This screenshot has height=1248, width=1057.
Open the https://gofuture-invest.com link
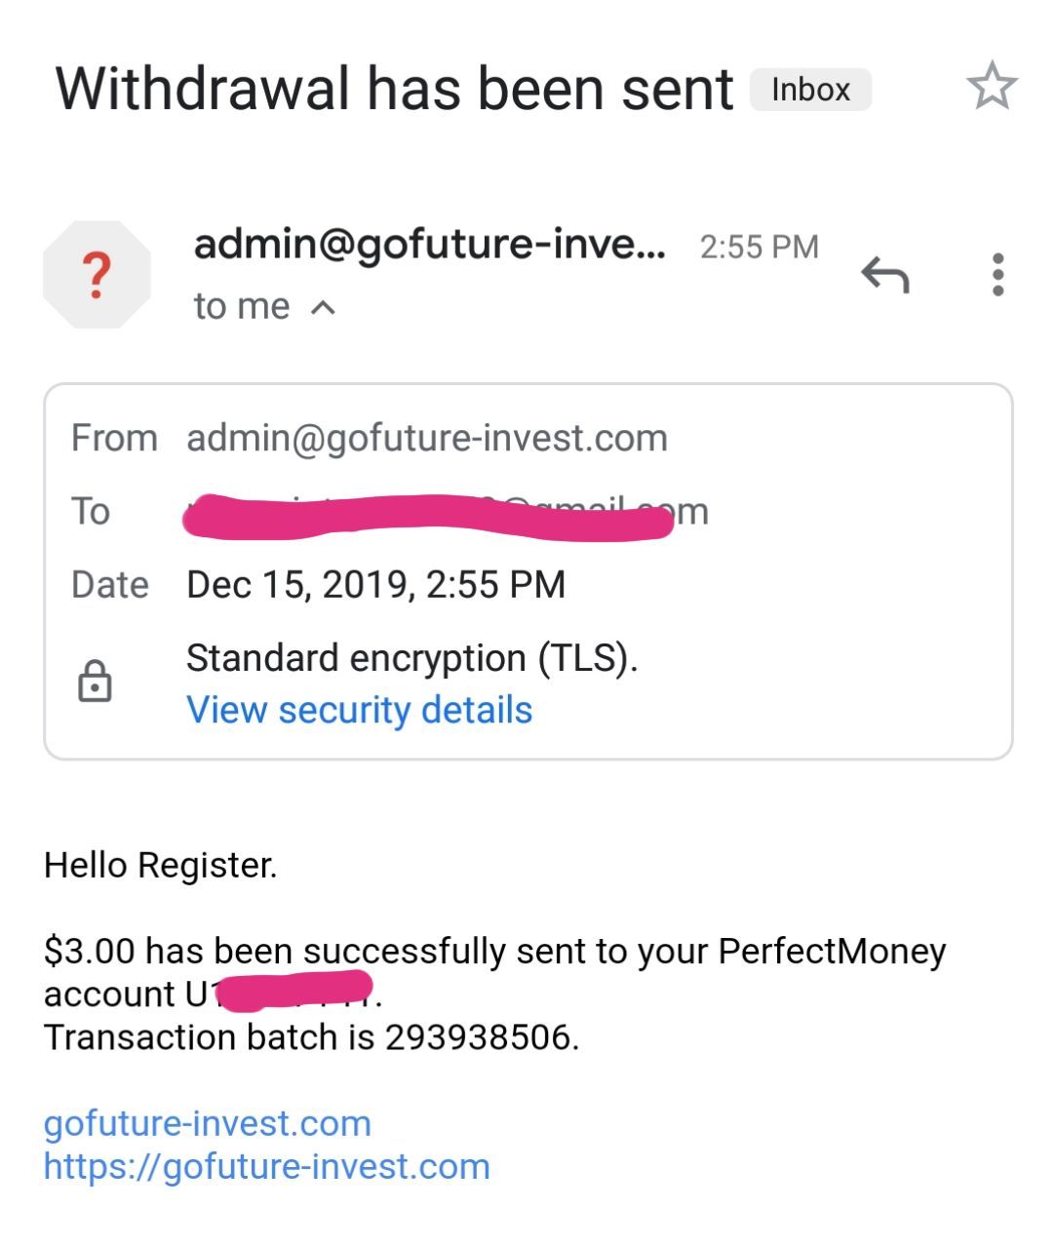pos(266,1166)
